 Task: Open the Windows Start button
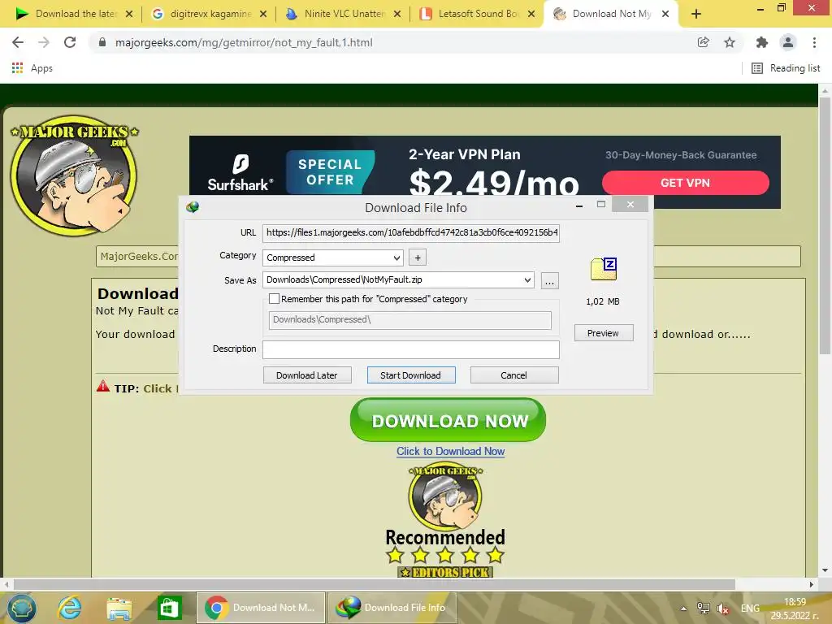coord(20,608)
